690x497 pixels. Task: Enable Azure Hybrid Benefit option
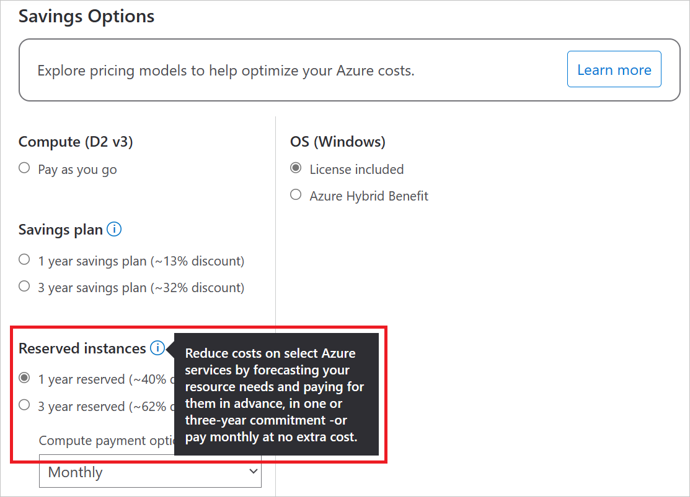296,194
